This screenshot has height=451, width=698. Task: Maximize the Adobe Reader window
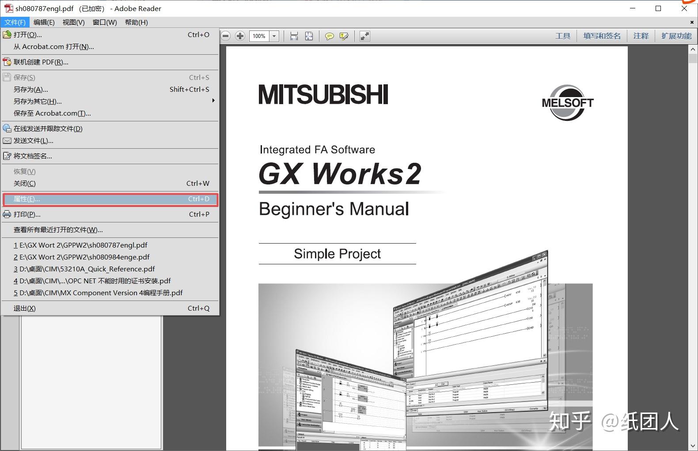658,8
